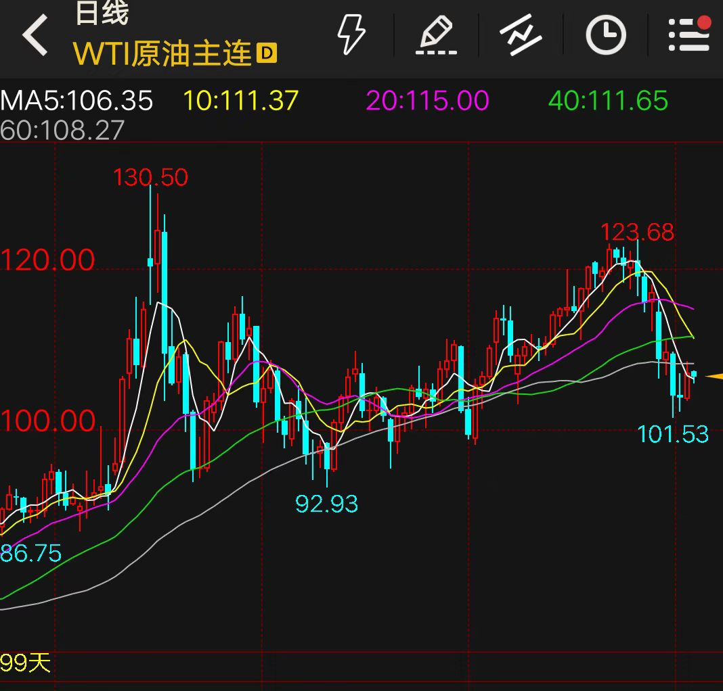Tap the 99天 day count label
Viewport: 723px width, 691px height.
[25, 663]
